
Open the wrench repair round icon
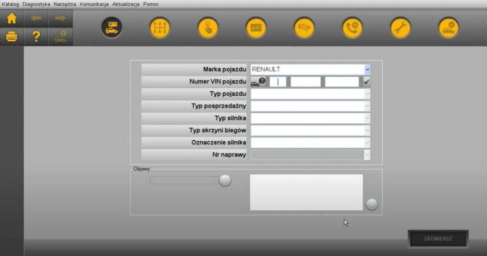pos(400,28)
